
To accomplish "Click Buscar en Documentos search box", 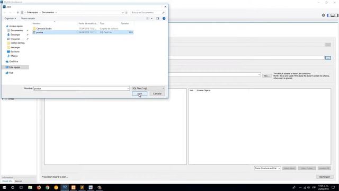I will (x=148, y=13).
